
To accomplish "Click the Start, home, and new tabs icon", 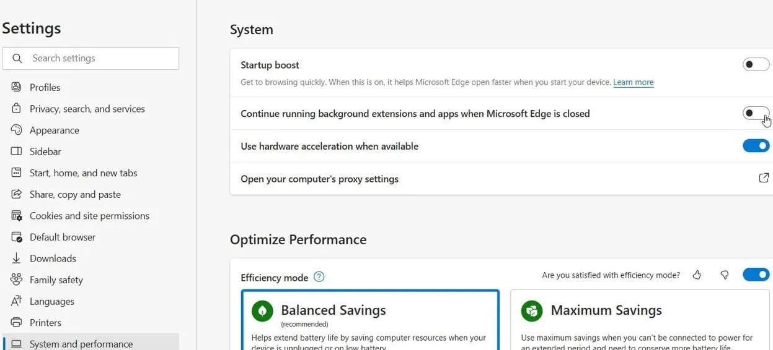I will (x=17, y=173).
